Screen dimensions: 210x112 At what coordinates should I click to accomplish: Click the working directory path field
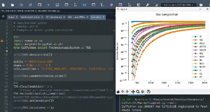[x=178, y=5]
